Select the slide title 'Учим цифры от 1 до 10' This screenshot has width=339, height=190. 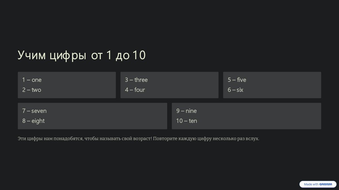tap(81, 55)
